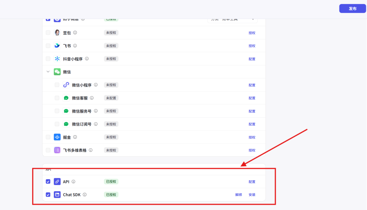Click the 微信 group label
Image resolution: width=367 pixels, height=210 pixels.
67,72
